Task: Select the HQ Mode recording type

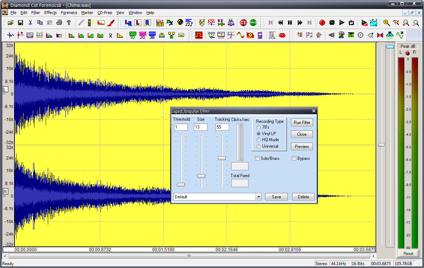Action: click(x=268, y=140)
